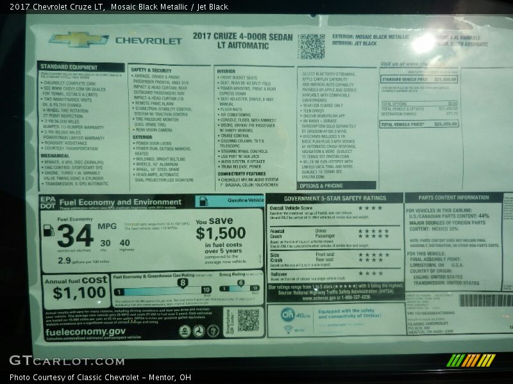Click the 'Visit us at www.chevy.com' link
The width and height of the screenshot is (513, 384).
click(412, 64)
